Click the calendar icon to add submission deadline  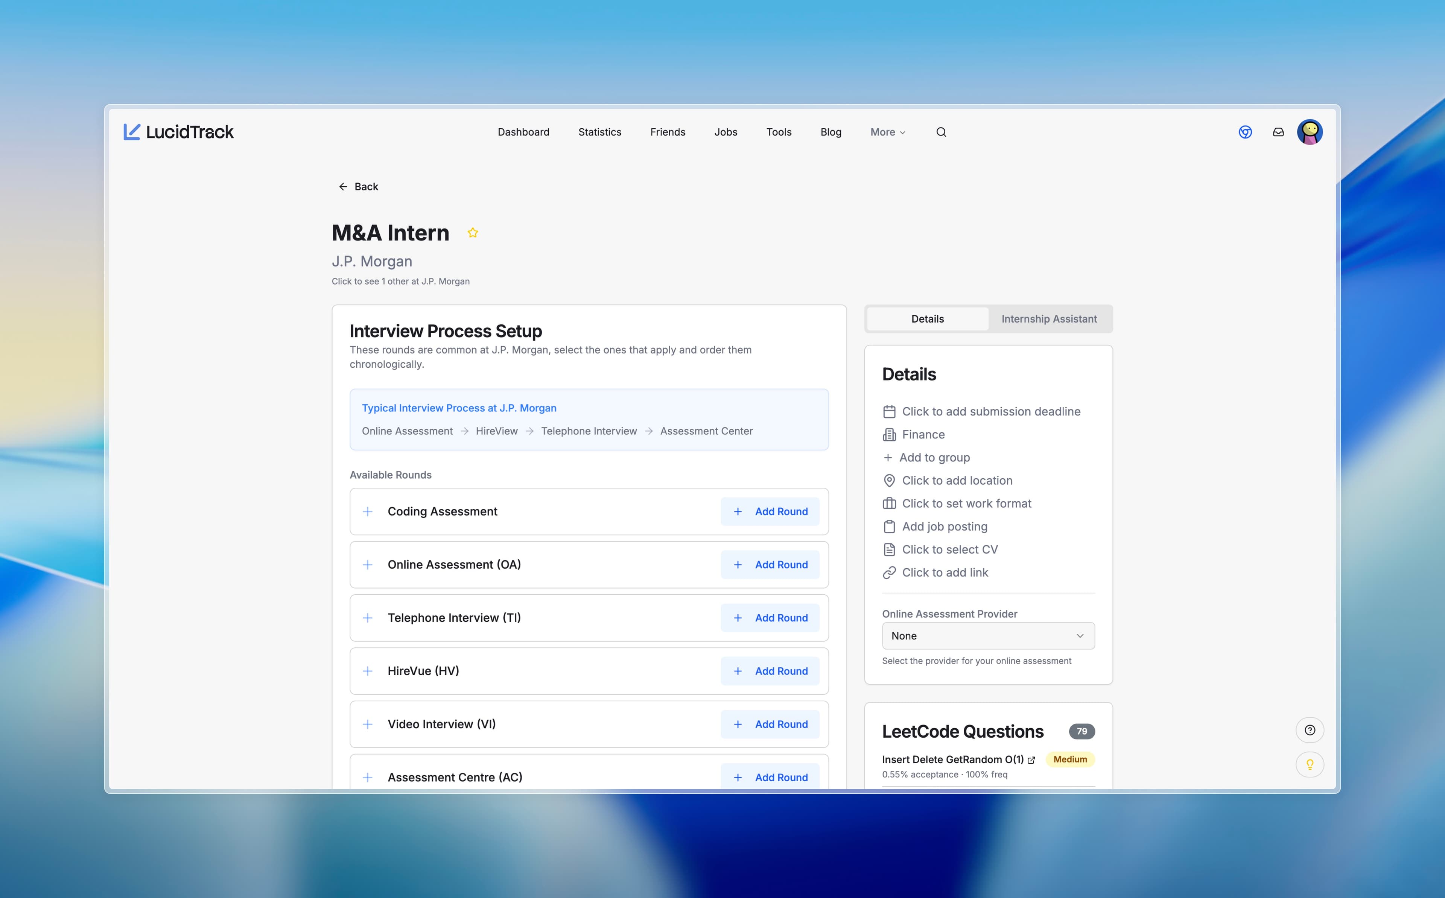(x=889, y=411)
